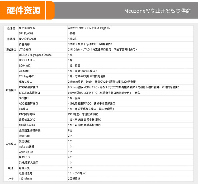This screenshot has width=198, height=184.
Task: Select the 调试接口 category cell
Action: (11, 50)
